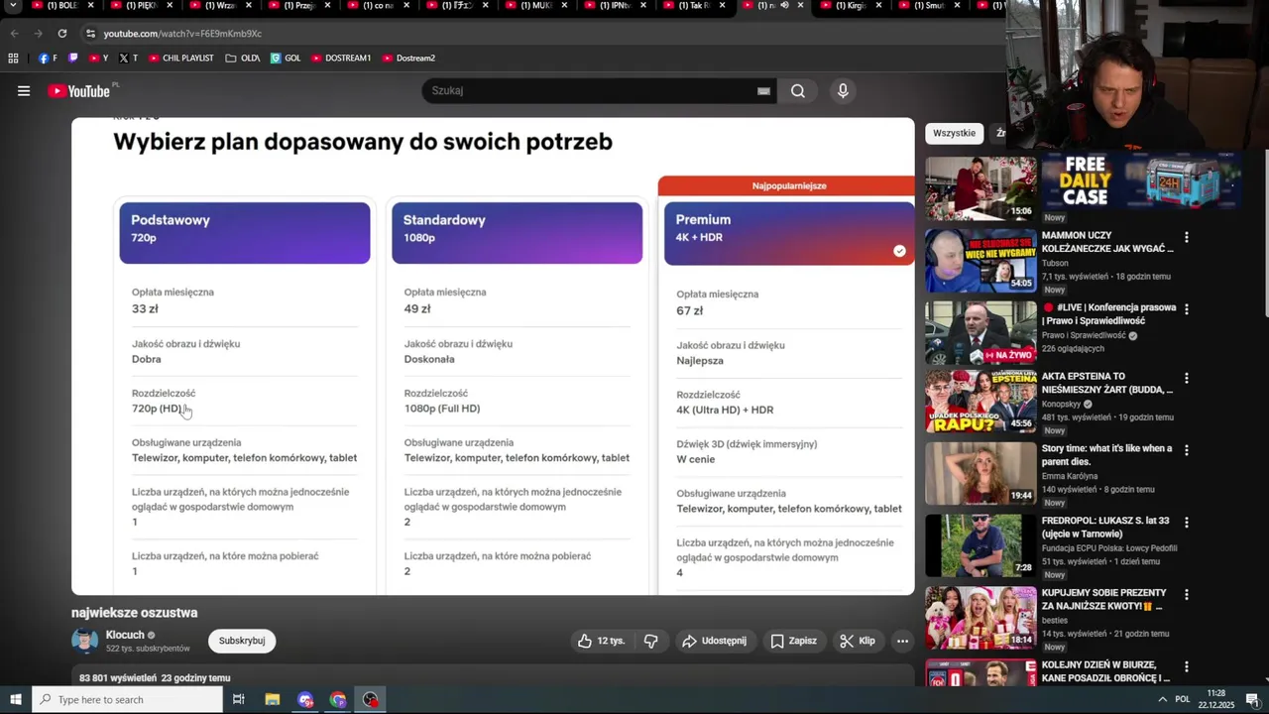Reload the page in the browser
The width and height of the screenshot is (1269, 714).
pyautogui.click(x=61, y=34)
